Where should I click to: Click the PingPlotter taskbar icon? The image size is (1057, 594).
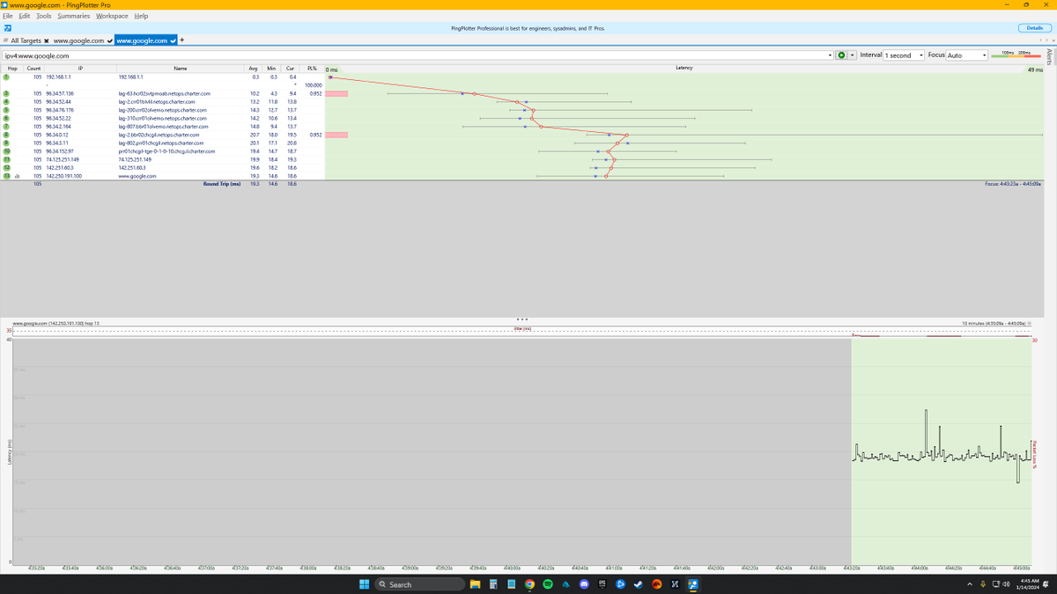(x=693, y=584)
